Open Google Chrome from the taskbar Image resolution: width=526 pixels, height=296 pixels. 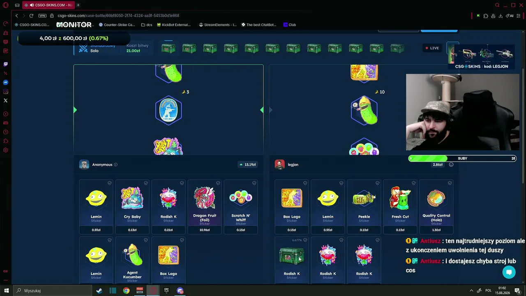(x=126, y=291)
